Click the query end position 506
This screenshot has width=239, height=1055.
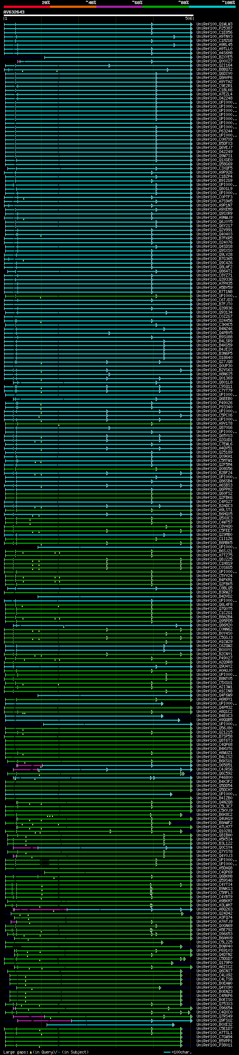[x=189, y=18]
